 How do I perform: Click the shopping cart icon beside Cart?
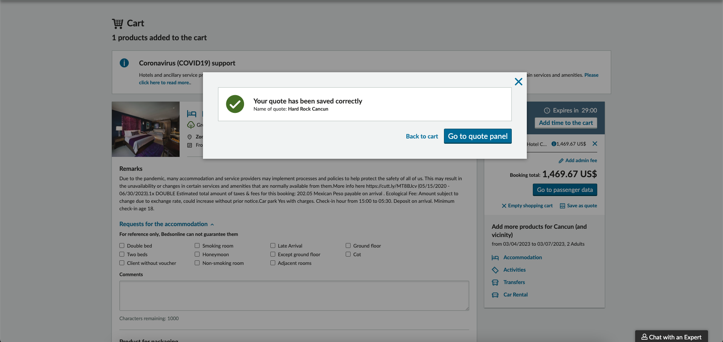tap(117, 24)
